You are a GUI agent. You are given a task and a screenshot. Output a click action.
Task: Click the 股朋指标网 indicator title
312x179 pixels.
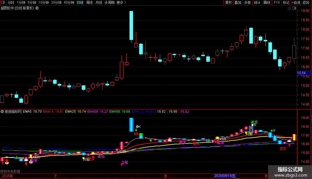pyautogui.click(x=13, y=112)
